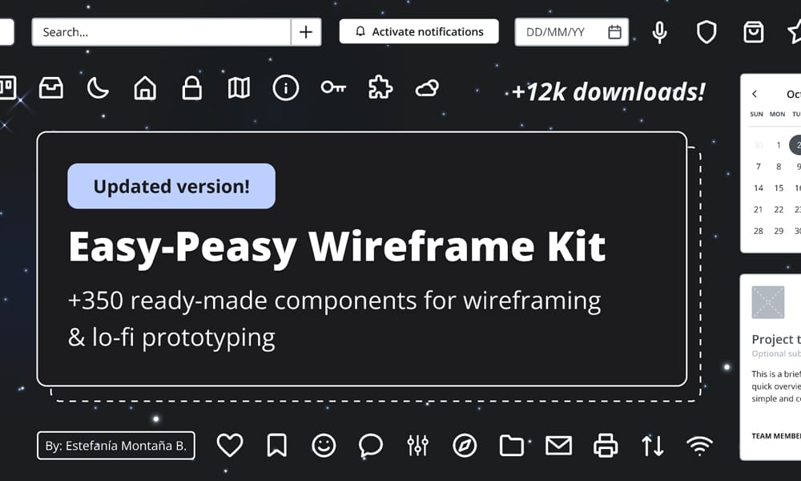Click the Activate notifications button
801x481 pixels.
click(418, 32)
